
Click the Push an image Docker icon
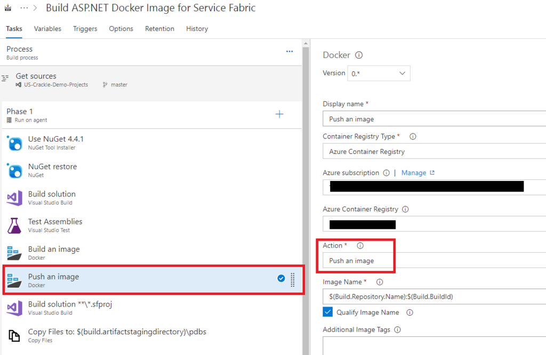coord(14,280)
